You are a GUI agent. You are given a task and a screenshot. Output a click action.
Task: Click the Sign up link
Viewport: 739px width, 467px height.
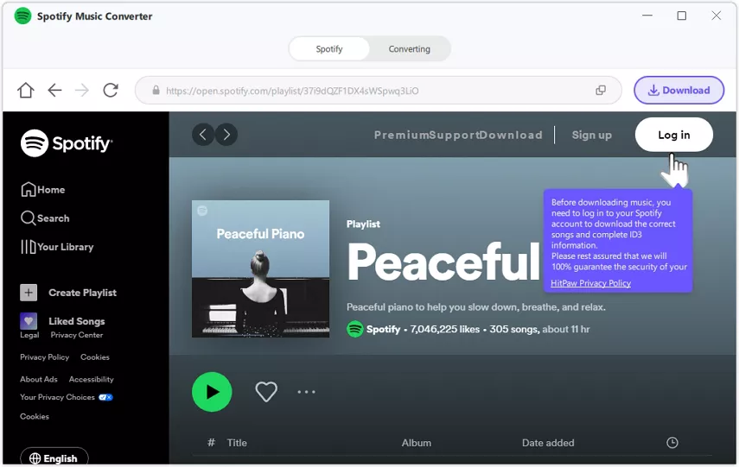click(591, 135)
